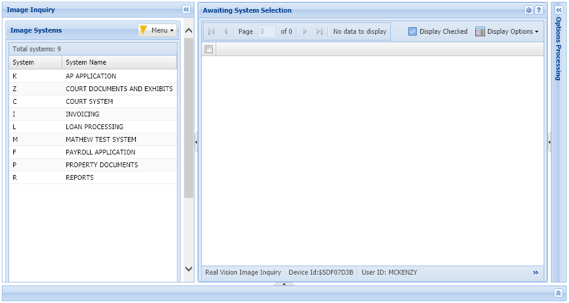Collapse the Image Inquiry panel
The height and width of the screenshot is (303, 569).
186,10
